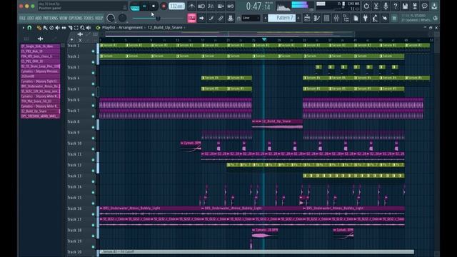
Task: Click the save project floppy icon
Action: (x=405, y=6)
